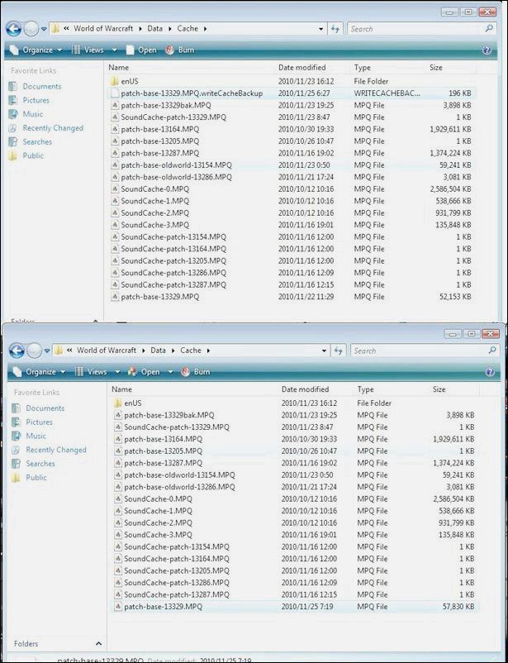Select SoundCache-patch-13329.MPQ in top window
This screenshot has height=663, width=508.
292,117
